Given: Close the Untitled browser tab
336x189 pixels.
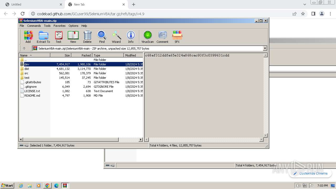Looking at the screenshot, I should pyautogui.click(x=61, y=4).
